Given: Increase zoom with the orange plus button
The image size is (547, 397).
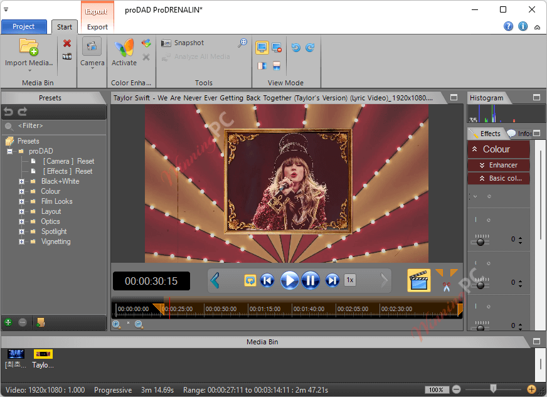Looking at the screenshot, I should coord(531,389).
